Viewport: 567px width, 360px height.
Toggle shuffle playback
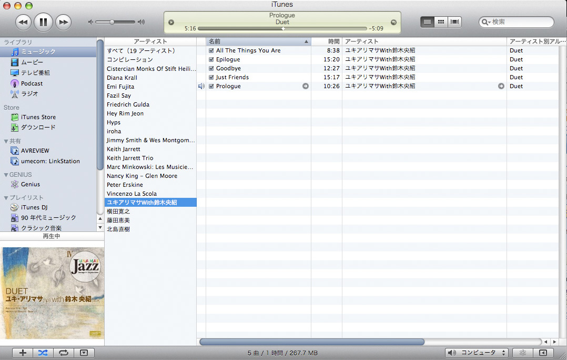click(x=43, y=353)
